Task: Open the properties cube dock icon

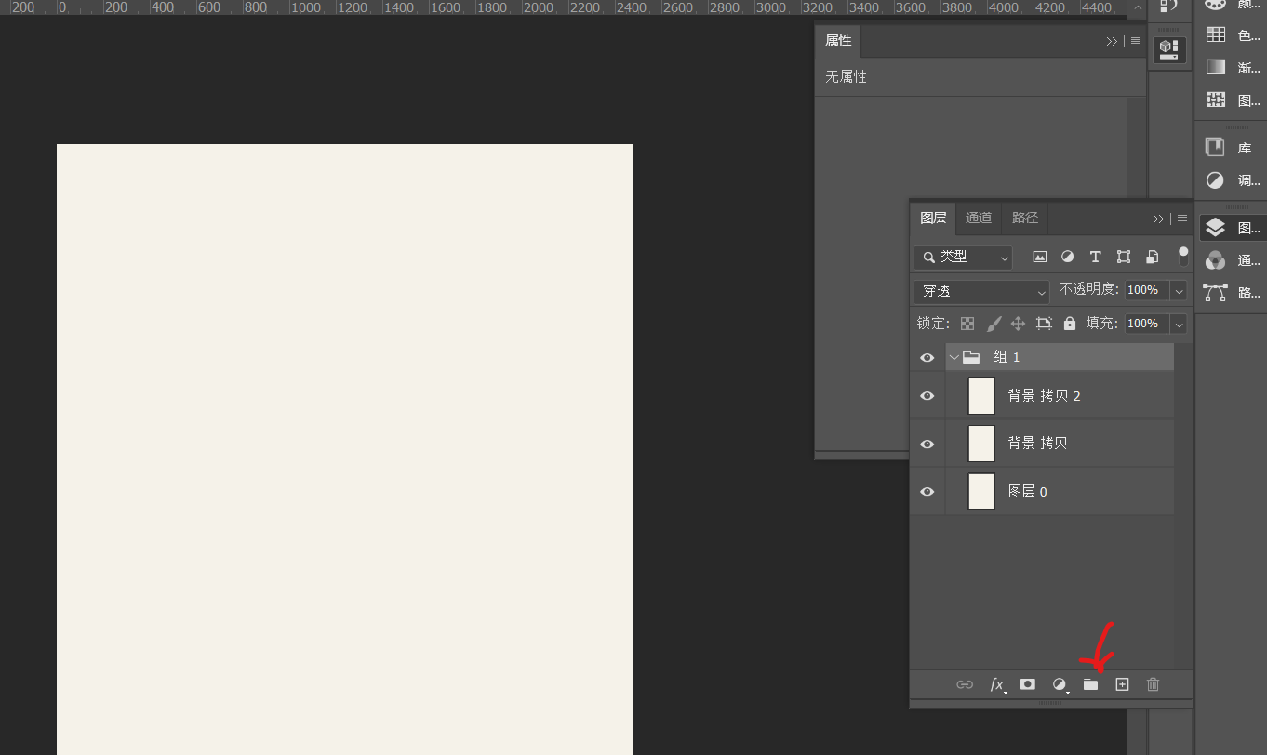Action: click(1169, 49)
